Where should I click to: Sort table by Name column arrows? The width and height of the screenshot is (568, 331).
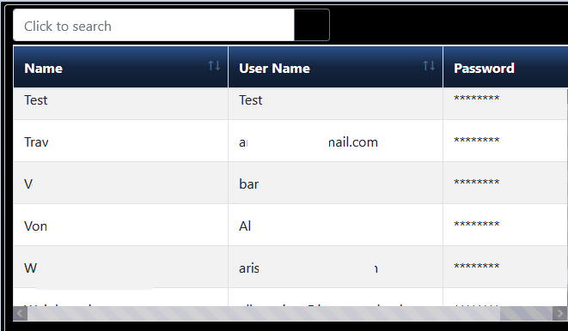[x=214, y=66]
